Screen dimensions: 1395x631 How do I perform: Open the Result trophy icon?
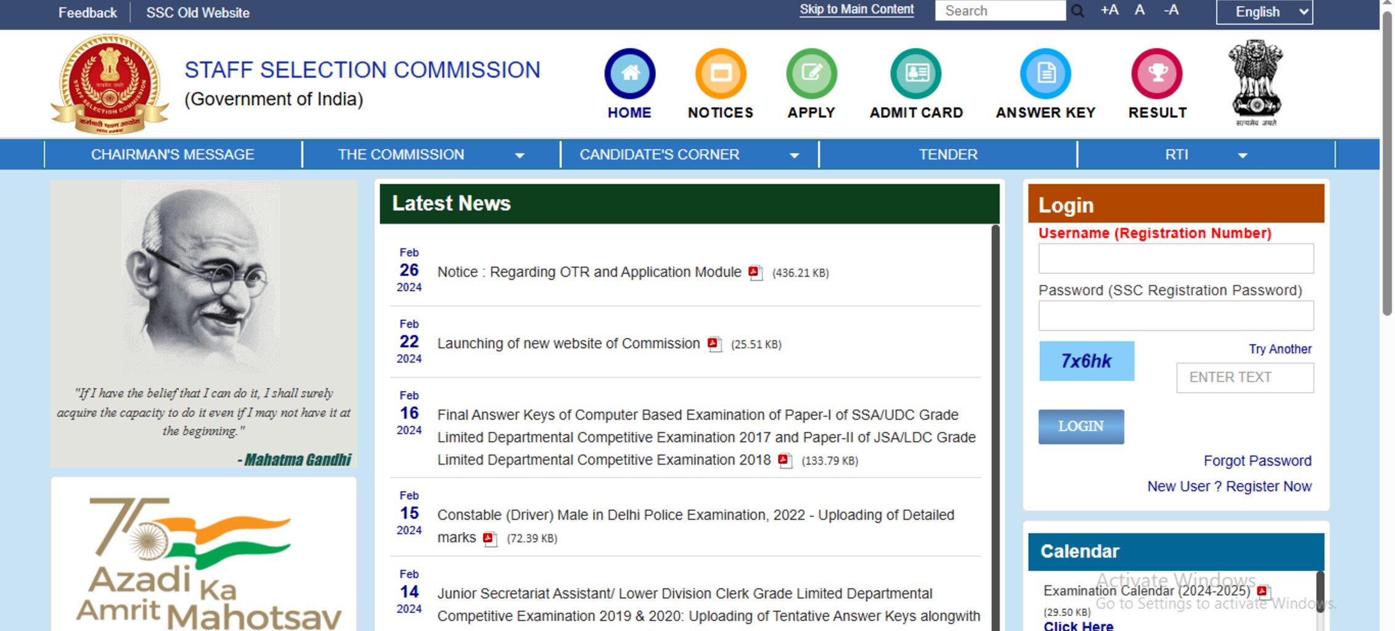pos(1157,73)
